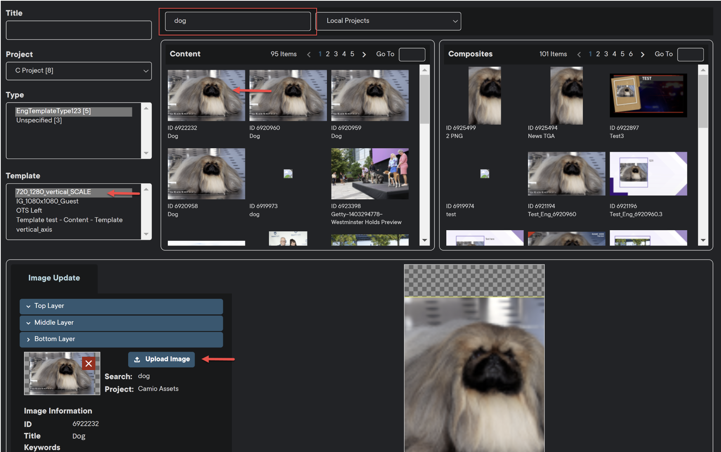The image size is (721, 452).
Task: Select Composites thumbnail ID 6925494 News TGA
Action: point(566,96)
